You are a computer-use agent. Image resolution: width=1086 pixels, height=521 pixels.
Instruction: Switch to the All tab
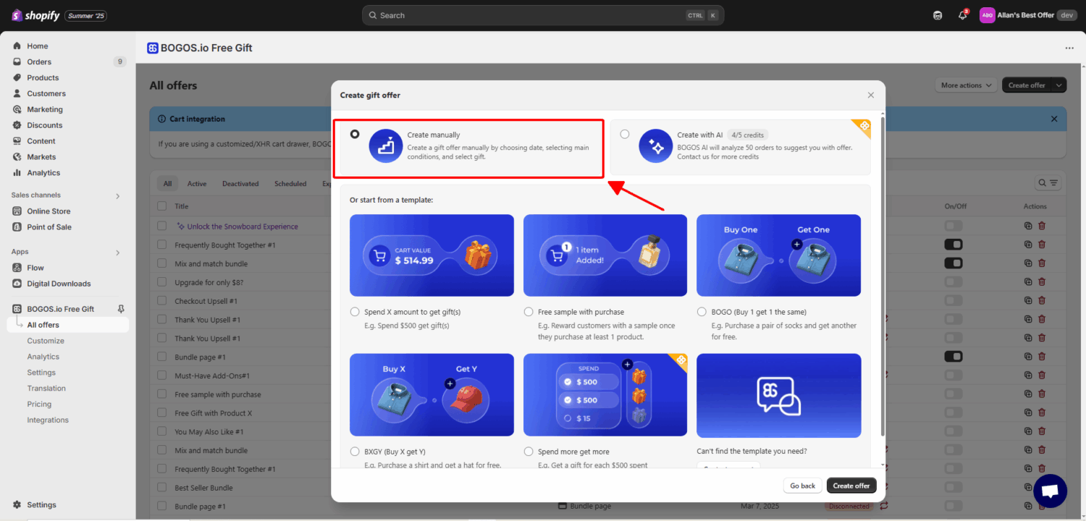coord(167,184)
